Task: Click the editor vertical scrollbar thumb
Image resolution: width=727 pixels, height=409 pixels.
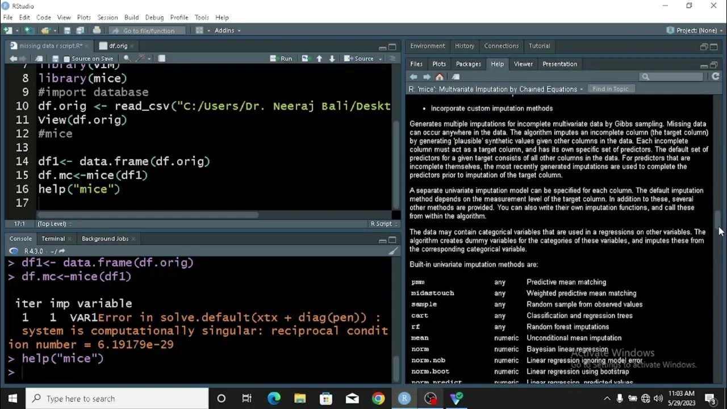Action: click(395, 165)
